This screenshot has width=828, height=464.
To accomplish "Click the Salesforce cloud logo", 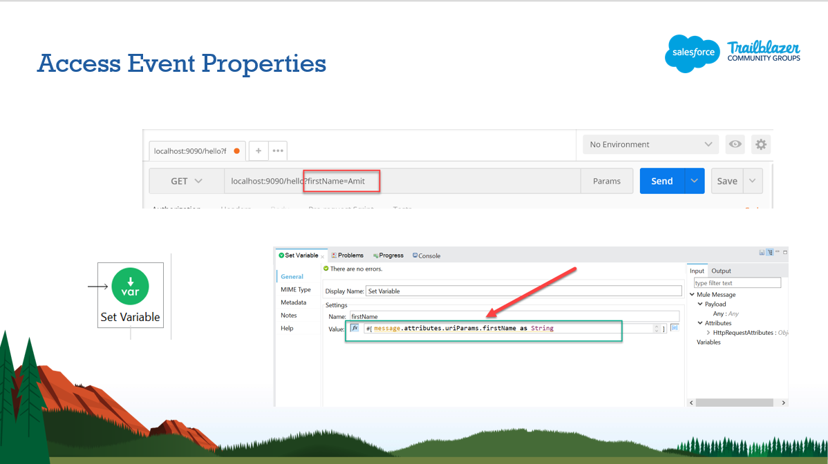I will point(693,53).
